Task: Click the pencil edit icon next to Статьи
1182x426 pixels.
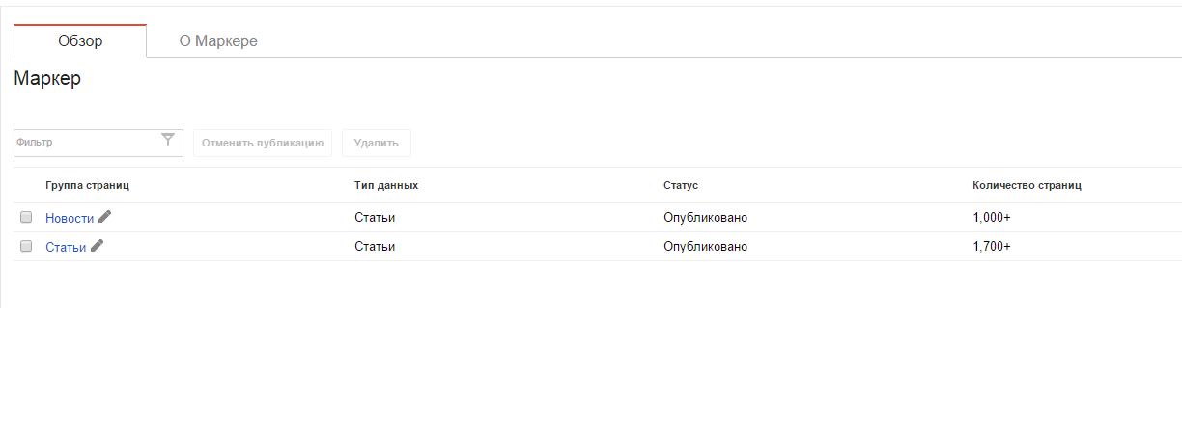Action: pyautogui.click(x=98, y=246)
